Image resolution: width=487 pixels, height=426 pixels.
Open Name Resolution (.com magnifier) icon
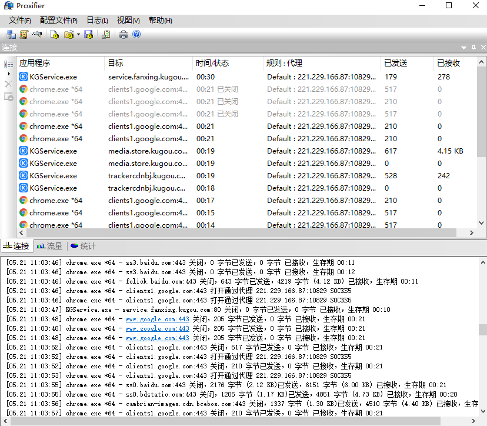pyautogui.click(x=37, y=35)
